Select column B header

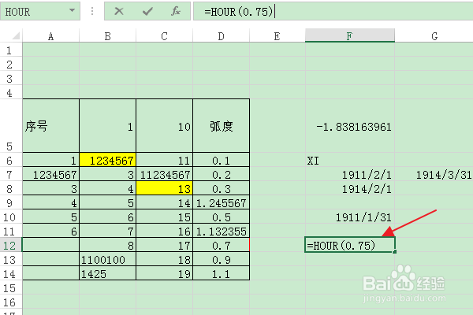click(x=107, y=36)
